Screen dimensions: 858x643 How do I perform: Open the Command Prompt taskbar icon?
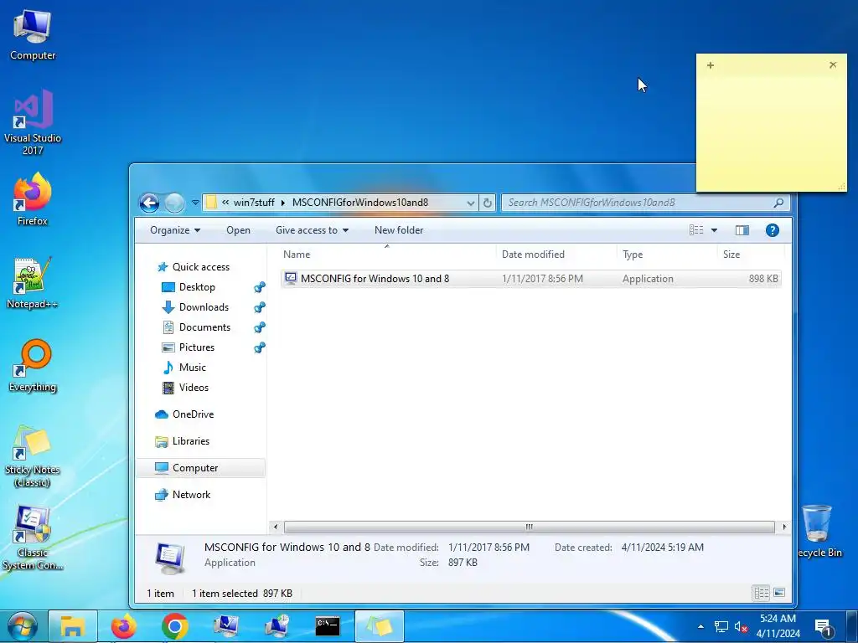(328, 626)
